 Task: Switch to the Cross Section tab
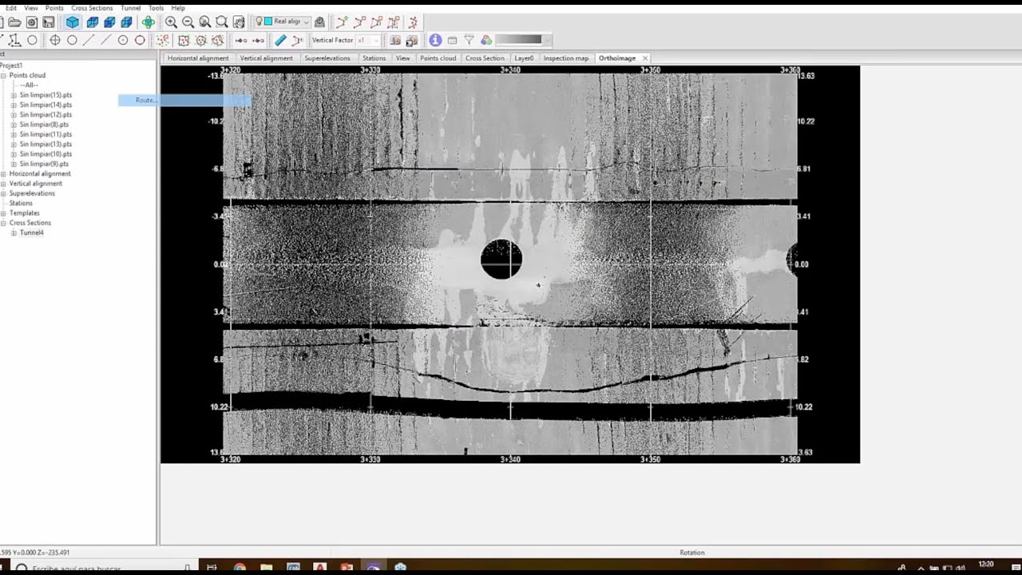pyautogui.click(x=485, y=58)
